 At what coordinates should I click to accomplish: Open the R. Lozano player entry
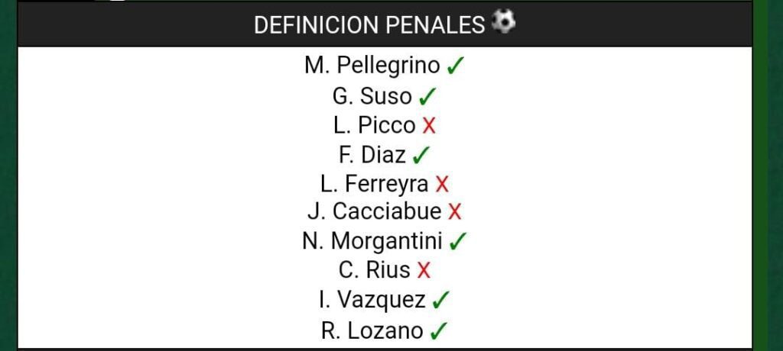point(372,330)
